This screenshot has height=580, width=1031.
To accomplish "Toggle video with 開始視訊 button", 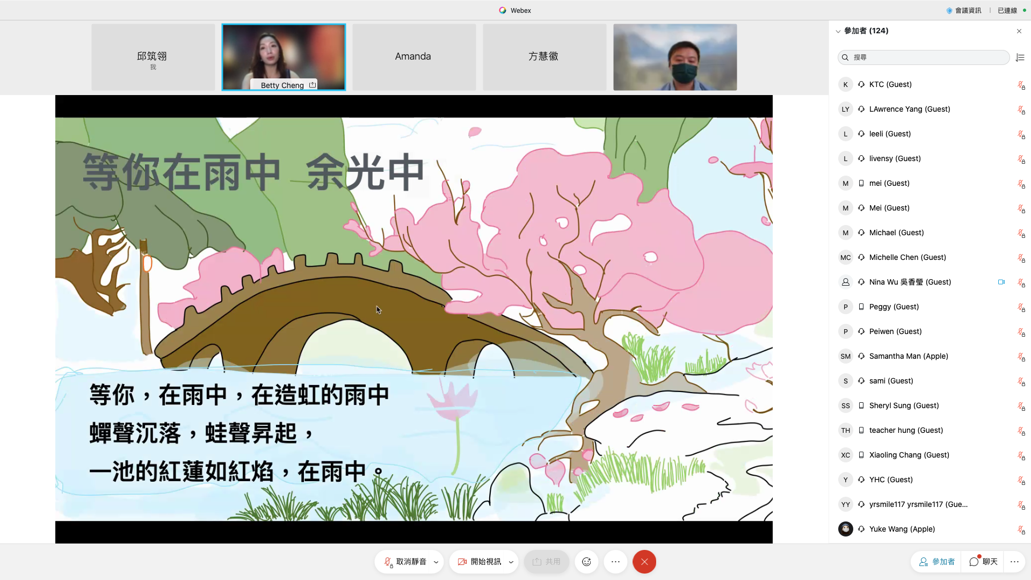I will (x=480, y=562).
